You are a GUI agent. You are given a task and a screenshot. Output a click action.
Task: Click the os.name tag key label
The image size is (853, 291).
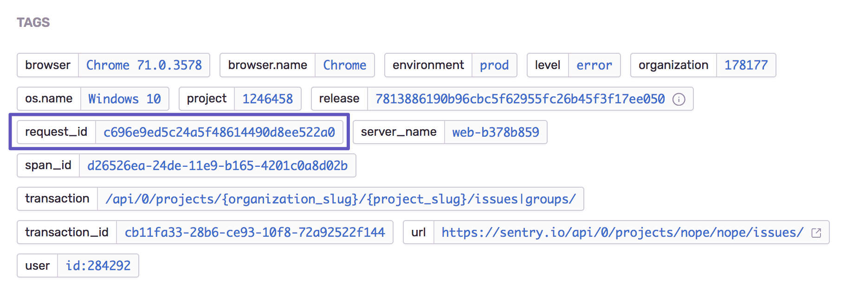49,99
